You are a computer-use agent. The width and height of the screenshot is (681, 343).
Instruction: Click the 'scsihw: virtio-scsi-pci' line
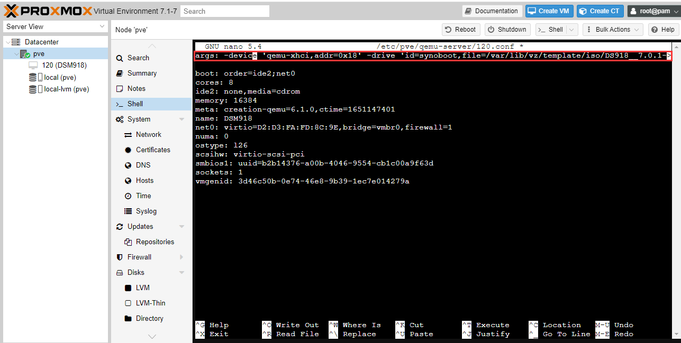pos(250,154)
